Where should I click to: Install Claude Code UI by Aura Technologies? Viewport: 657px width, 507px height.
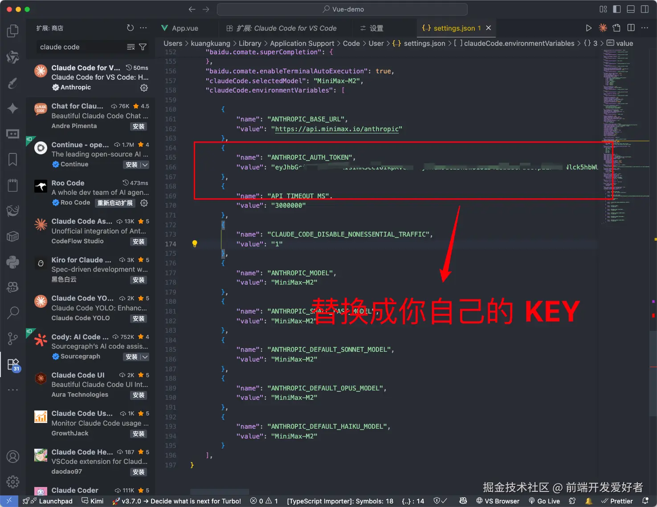(139, 395)
